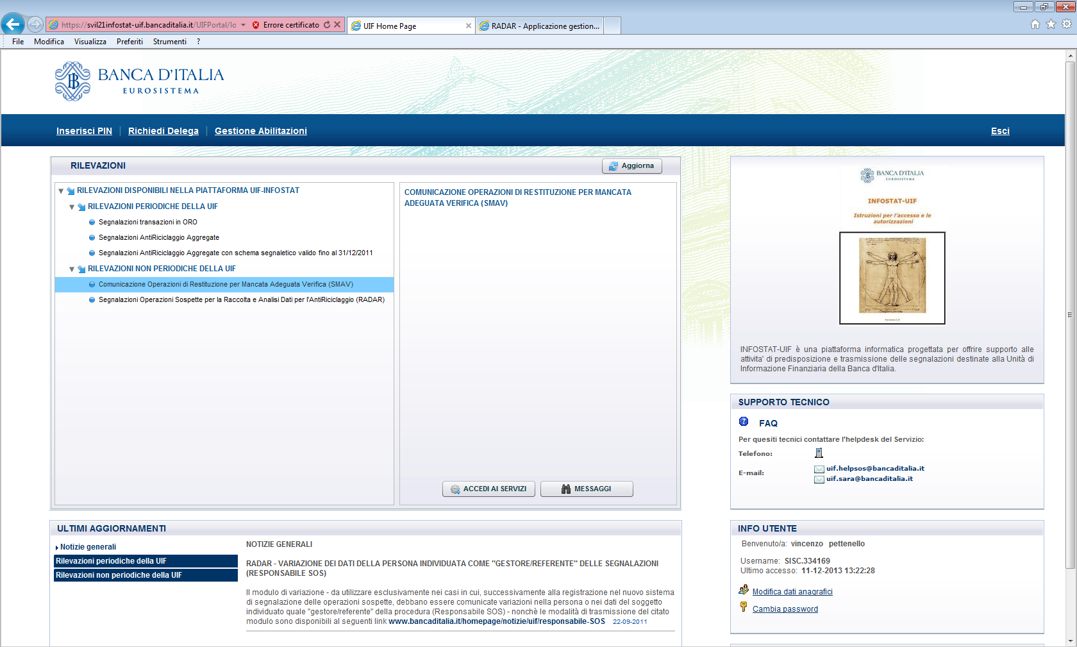Collapse the Rilevazioni Non Periodiche della UIF node
Screen dimensions: 1077x647
tap(72, 269)
